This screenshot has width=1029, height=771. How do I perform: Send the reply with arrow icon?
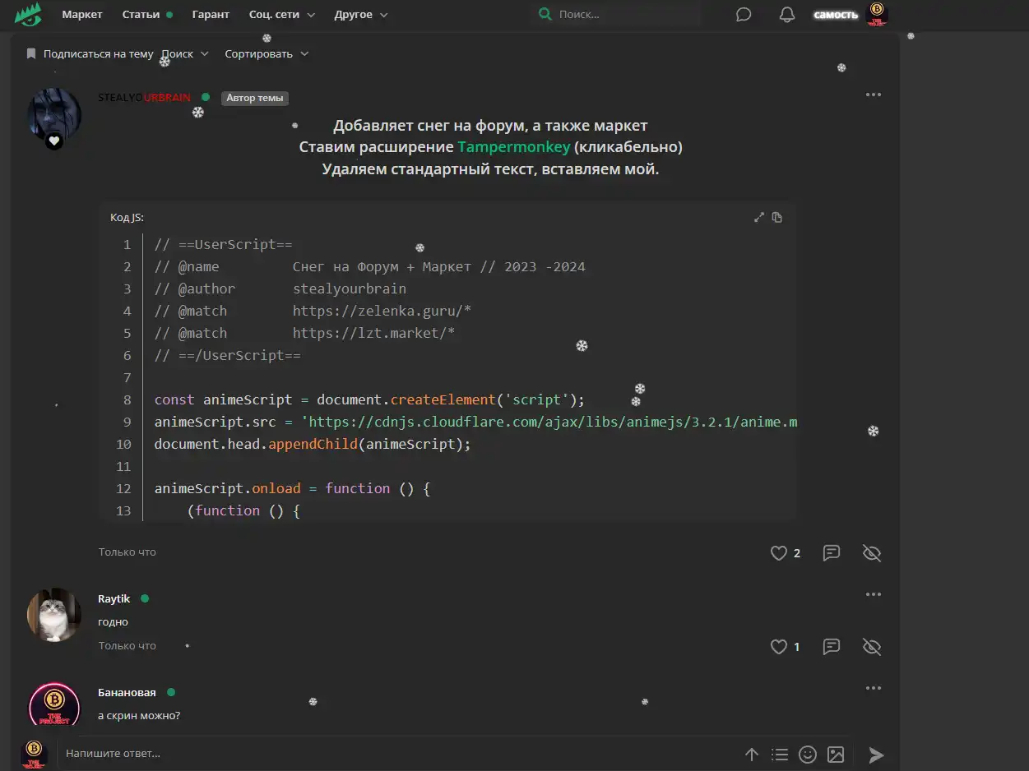pos(877,755)
